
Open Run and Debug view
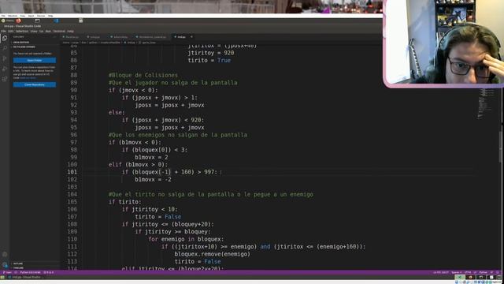pos(5,69)
